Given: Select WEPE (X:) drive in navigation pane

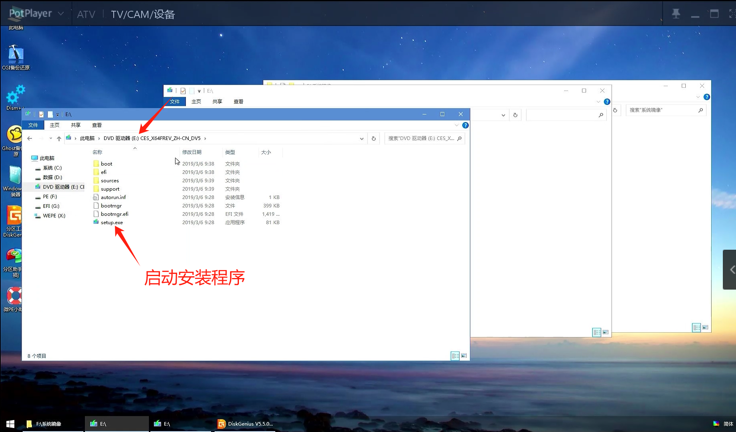Looking at the screenshot, I should click(x=54, y=216).
